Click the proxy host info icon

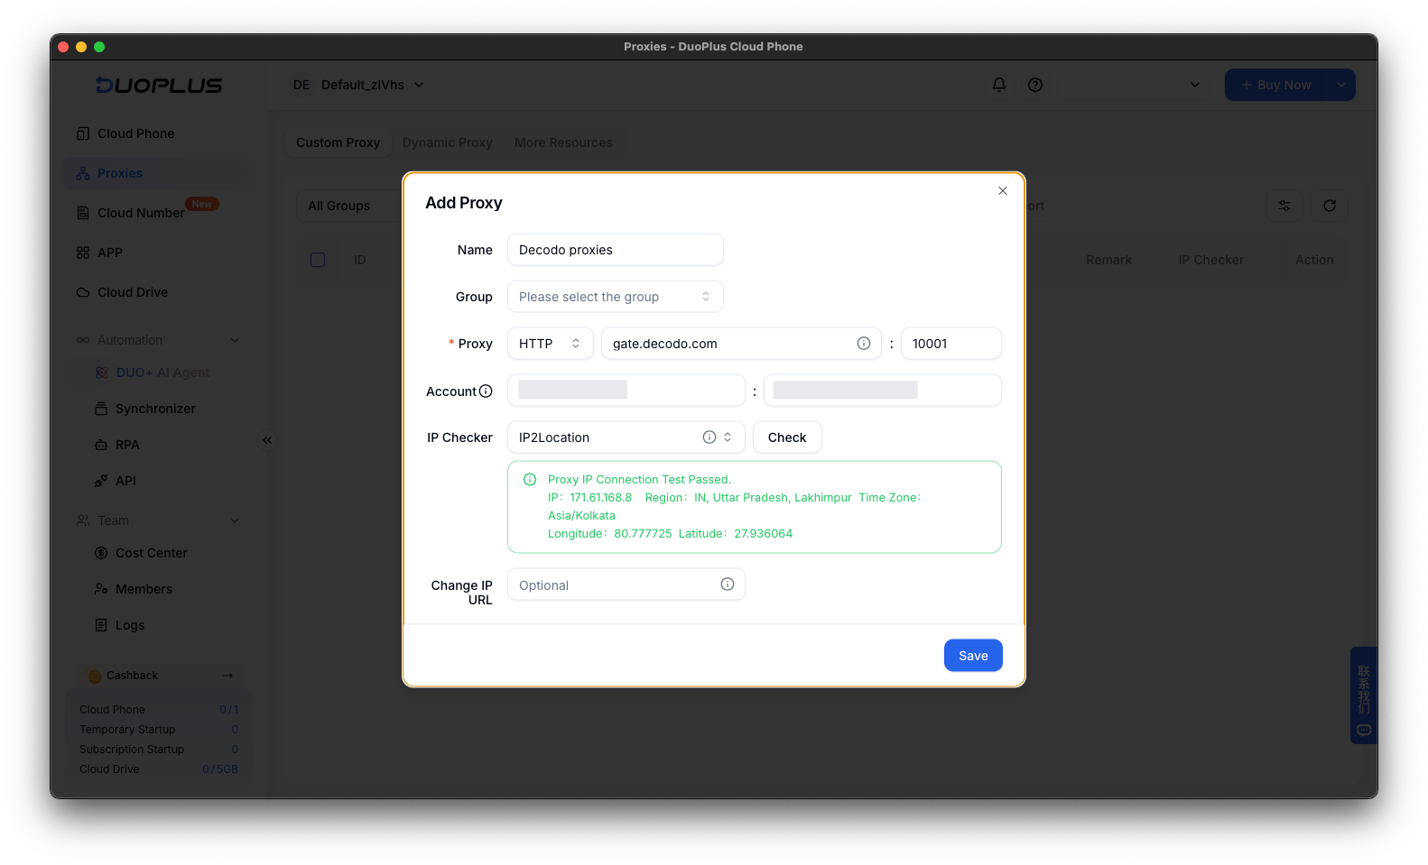coord(864,344)
